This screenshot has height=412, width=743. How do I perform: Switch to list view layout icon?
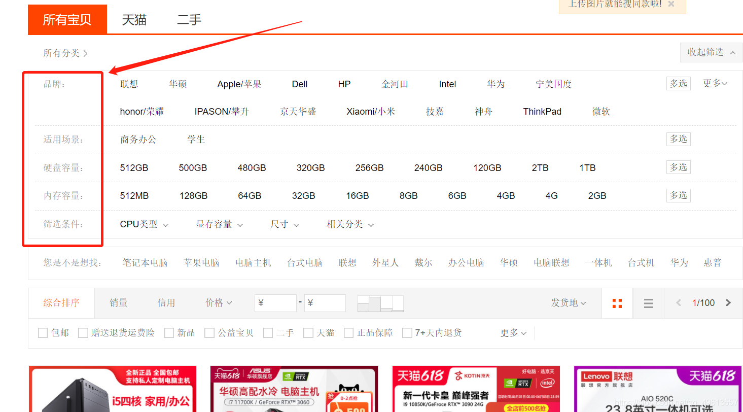tap(648, 303)
